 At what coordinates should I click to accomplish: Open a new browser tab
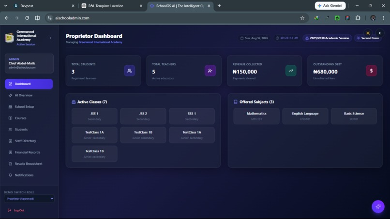[x=219, y=6]
